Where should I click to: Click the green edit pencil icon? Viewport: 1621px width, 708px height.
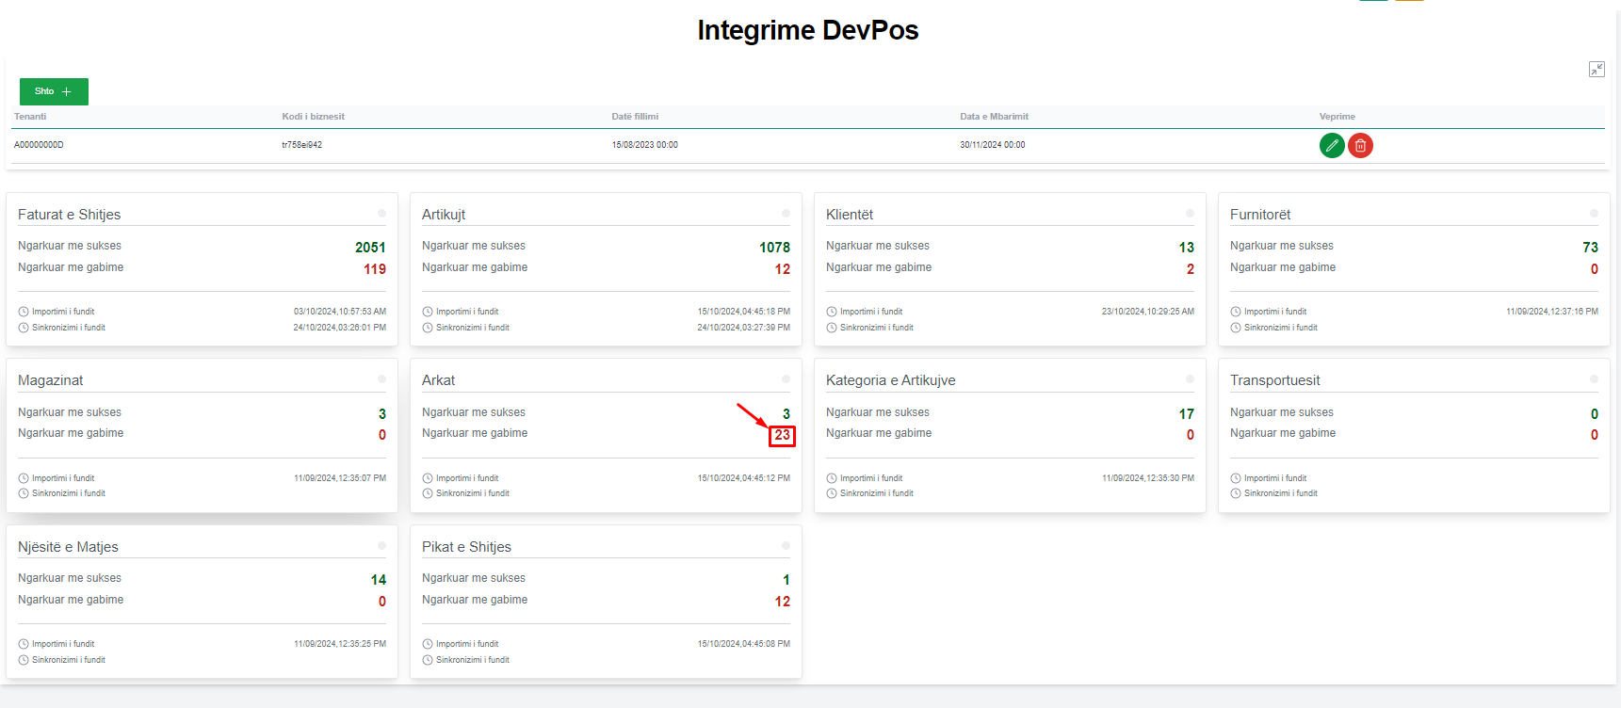coord(1332,145)
